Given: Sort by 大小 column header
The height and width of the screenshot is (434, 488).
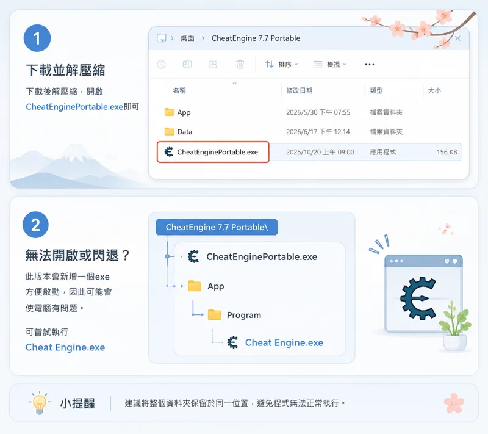Looking at the screenshot, I should pos(434,90).
